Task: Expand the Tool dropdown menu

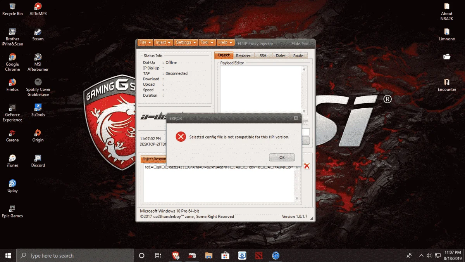Action: [x=207, y=42]
